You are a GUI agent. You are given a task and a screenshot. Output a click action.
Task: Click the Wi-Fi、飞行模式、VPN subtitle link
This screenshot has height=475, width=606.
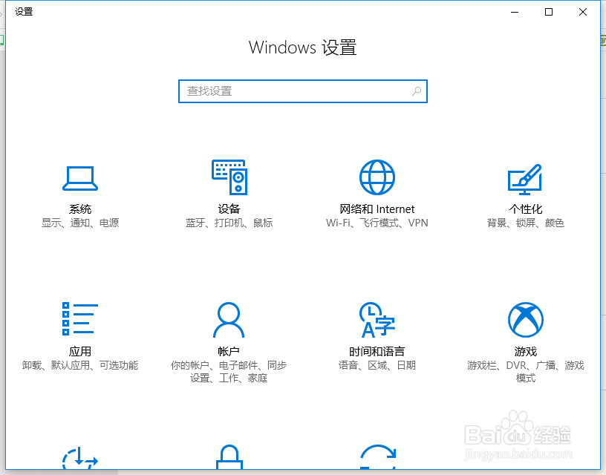[x=377, y=222]
